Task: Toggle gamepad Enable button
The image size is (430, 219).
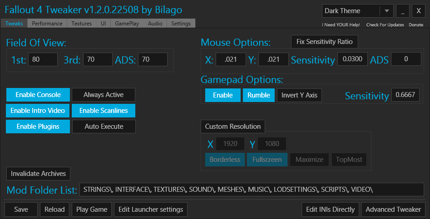Action: (x=223, y=95)
